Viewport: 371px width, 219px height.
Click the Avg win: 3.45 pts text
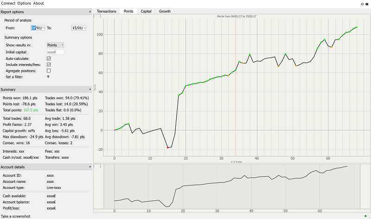pyautogui.click(x=59, y=124)
